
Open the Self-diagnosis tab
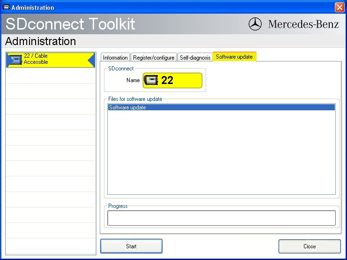tap(195, 57)
